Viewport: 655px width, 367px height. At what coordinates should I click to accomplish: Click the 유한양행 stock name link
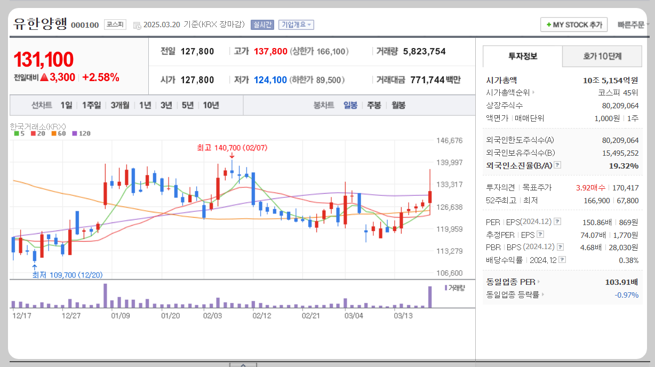pyautogui.click(x=41, y=23)
